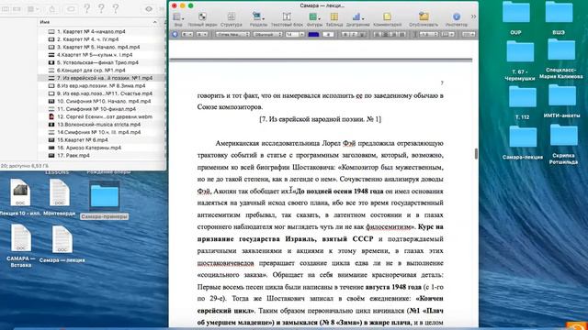Image resolution: width=588 pixels, height=330 pixels.
Task: Click the Finder edit tags icon
Action: [71, 9]
